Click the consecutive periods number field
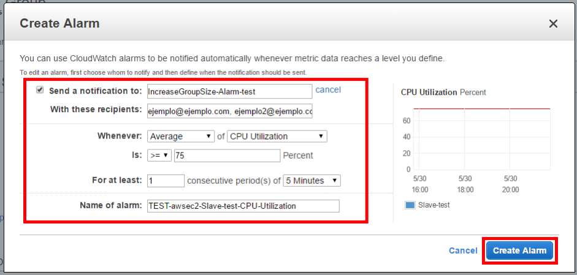Image resolution: width=577 pixels, height=275 pixels. click(166, 181)
